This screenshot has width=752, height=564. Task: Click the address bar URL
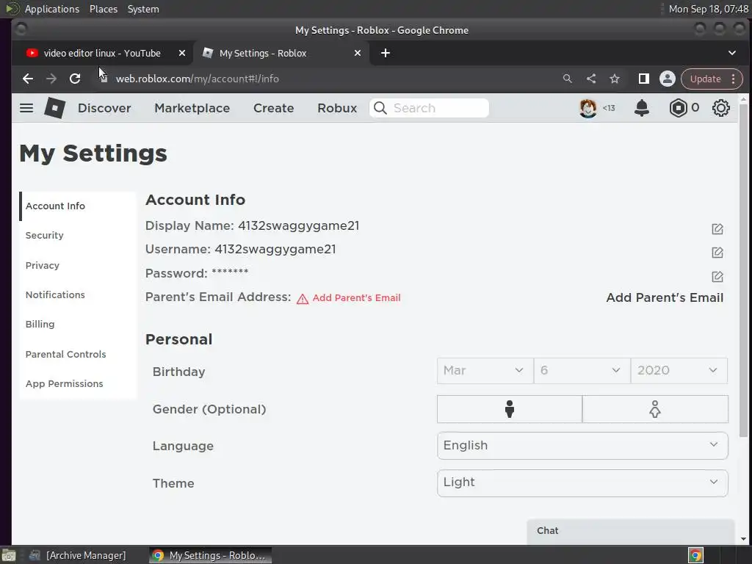[x=197, y=79]
